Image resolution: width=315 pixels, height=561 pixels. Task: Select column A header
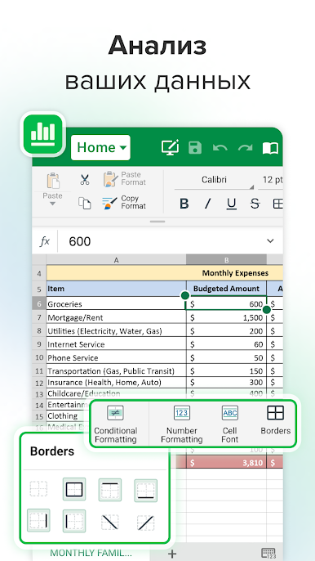116,260
